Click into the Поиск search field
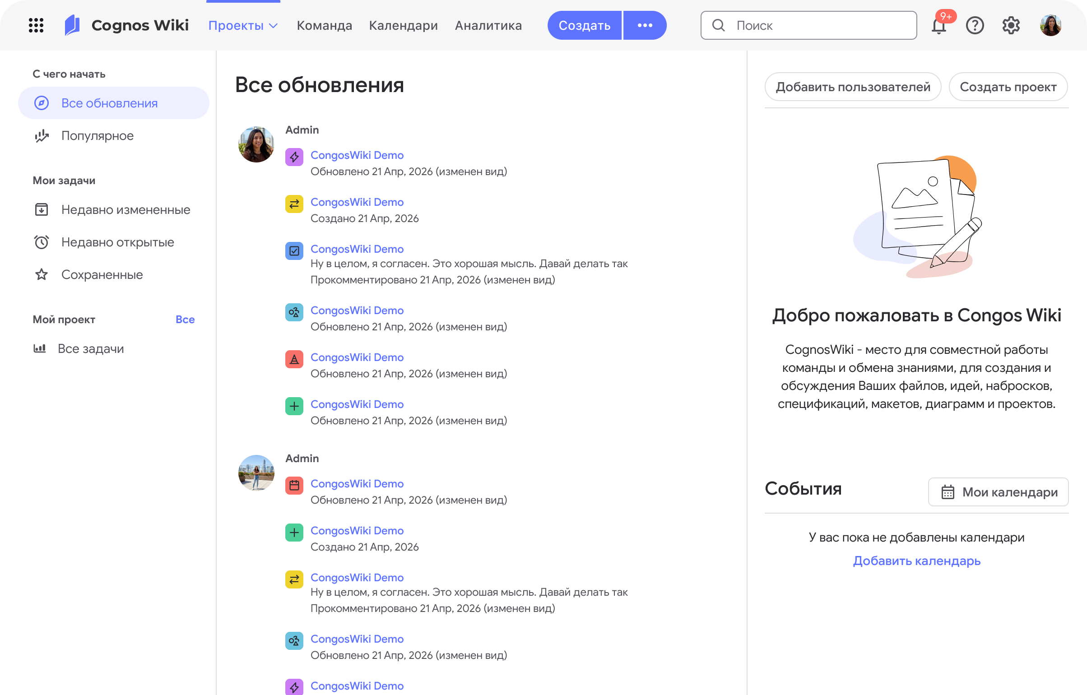Viewport: 1087px width, 695px height. [x=809, y=25]
